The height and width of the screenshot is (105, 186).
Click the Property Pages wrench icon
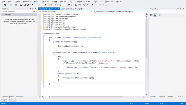[x=160, y=15]
